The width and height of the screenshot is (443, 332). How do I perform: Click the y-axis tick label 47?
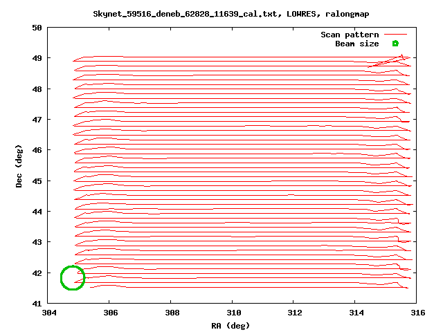[37, 120]
